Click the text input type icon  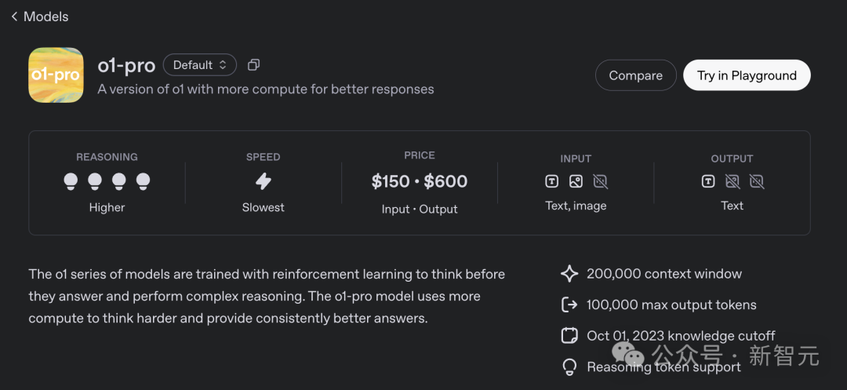(x=552, y=181)
